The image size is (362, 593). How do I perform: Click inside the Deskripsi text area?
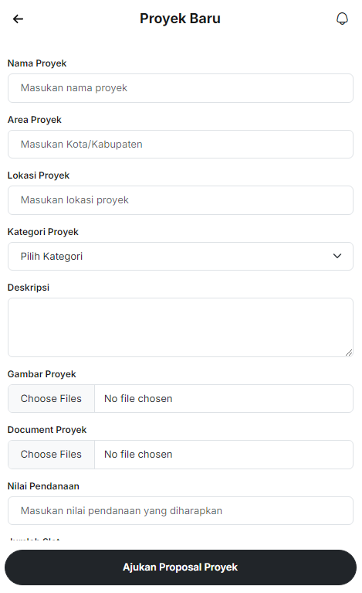(x=181, y=328)
